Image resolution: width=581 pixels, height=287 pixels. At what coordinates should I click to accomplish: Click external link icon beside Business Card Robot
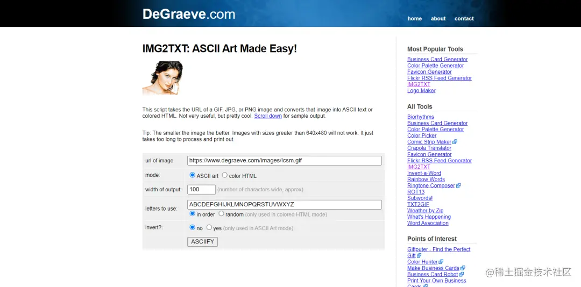pyautogui.click(x=462, y=275)
